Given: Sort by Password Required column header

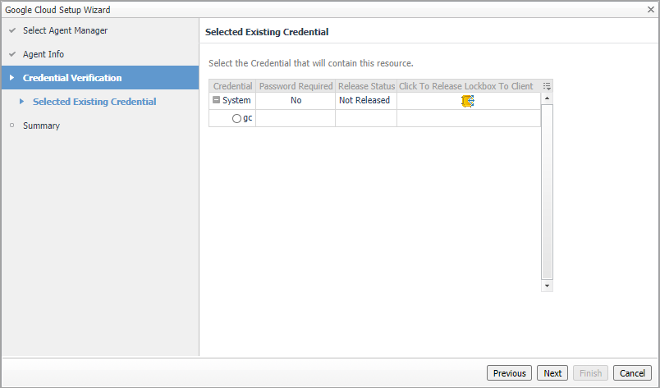Looking at the screenshot, I should click(x=296, y=86).
